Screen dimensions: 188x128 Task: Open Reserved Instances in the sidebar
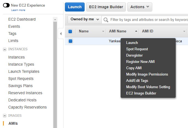(25, 93)
